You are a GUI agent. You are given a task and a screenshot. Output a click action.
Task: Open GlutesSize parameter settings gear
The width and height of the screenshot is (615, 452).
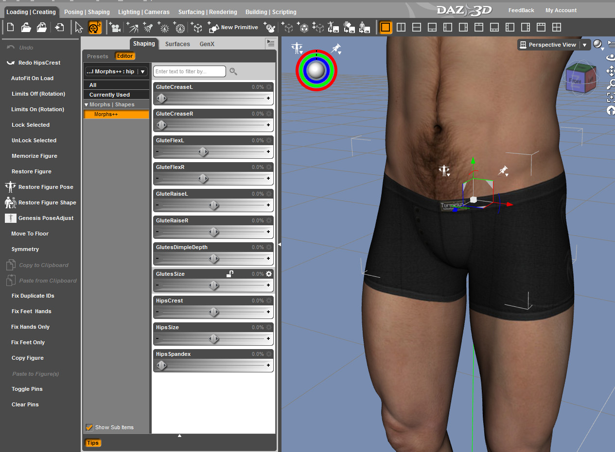269,274
